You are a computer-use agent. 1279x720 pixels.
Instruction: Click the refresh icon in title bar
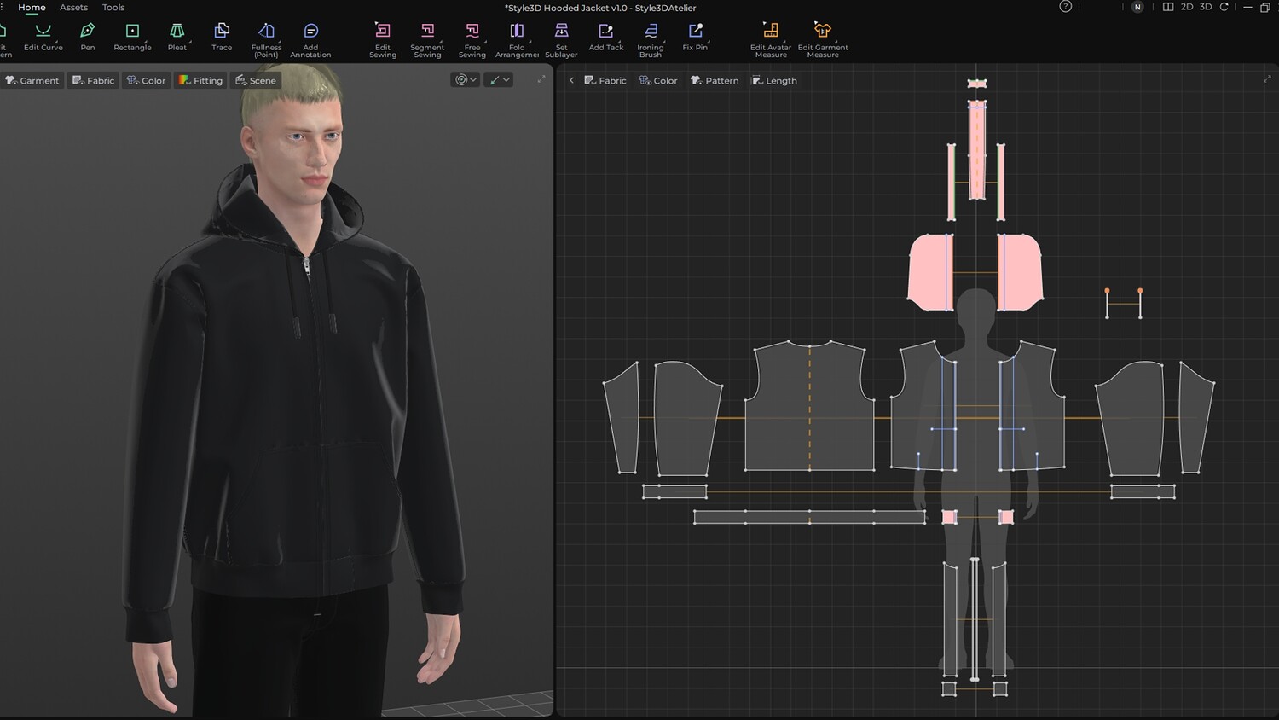pos(1224,7)
